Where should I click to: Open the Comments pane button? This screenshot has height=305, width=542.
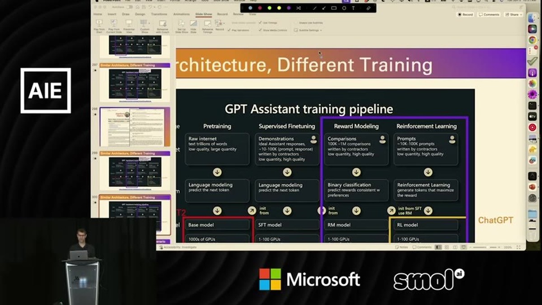coord(489,14)
